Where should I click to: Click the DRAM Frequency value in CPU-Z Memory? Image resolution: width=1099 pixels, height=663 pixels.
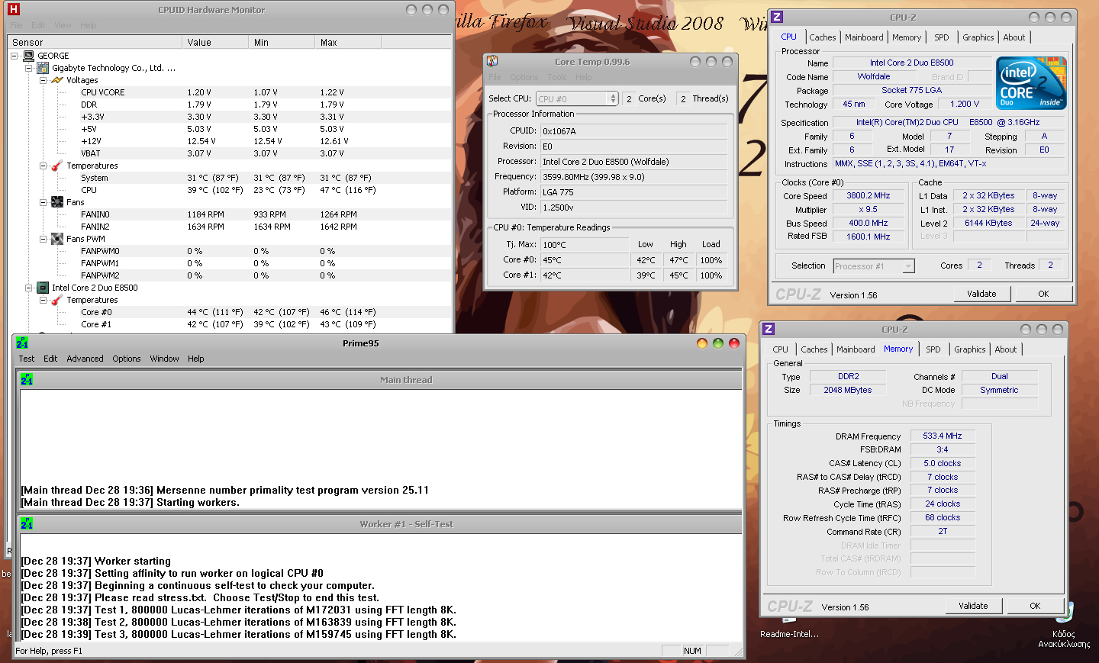(x=943, y=436)
